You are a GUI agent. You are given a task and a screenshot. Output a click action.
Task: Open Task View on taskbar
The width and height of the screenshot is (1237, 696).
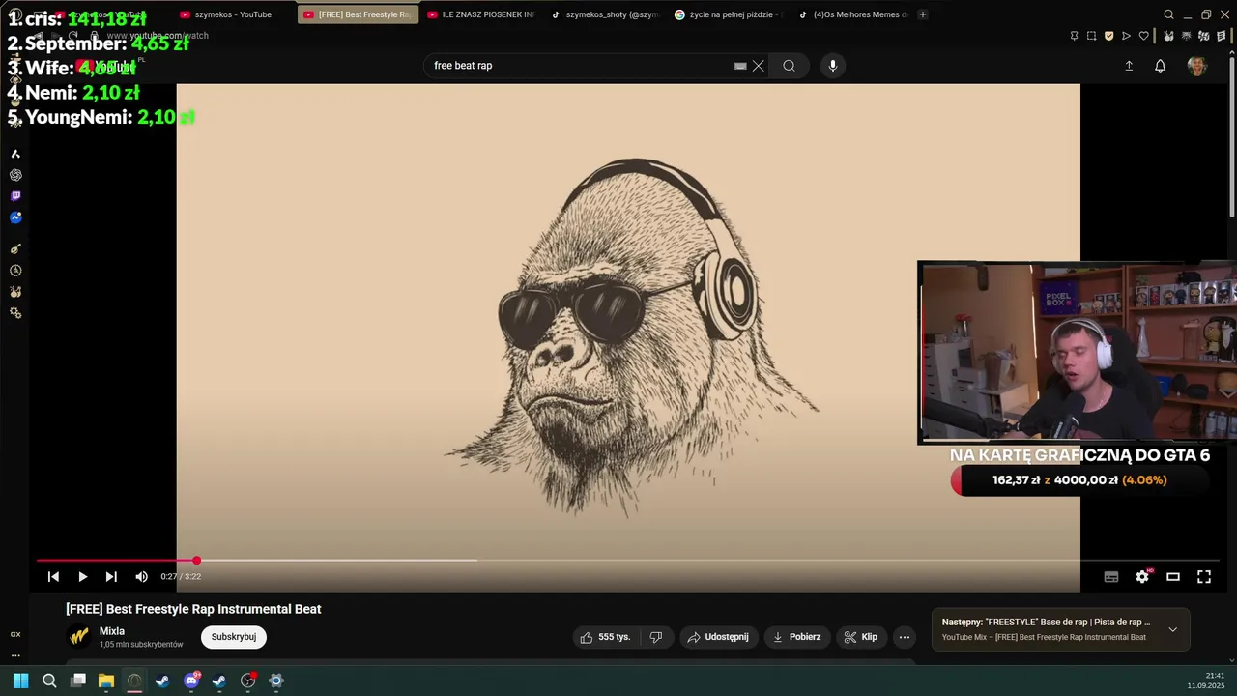coord(78,681)
